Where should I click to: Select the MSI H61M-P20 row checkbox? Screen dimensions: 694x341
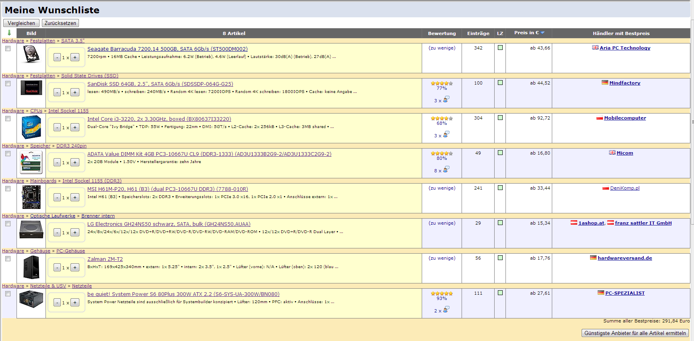[8, 188]
